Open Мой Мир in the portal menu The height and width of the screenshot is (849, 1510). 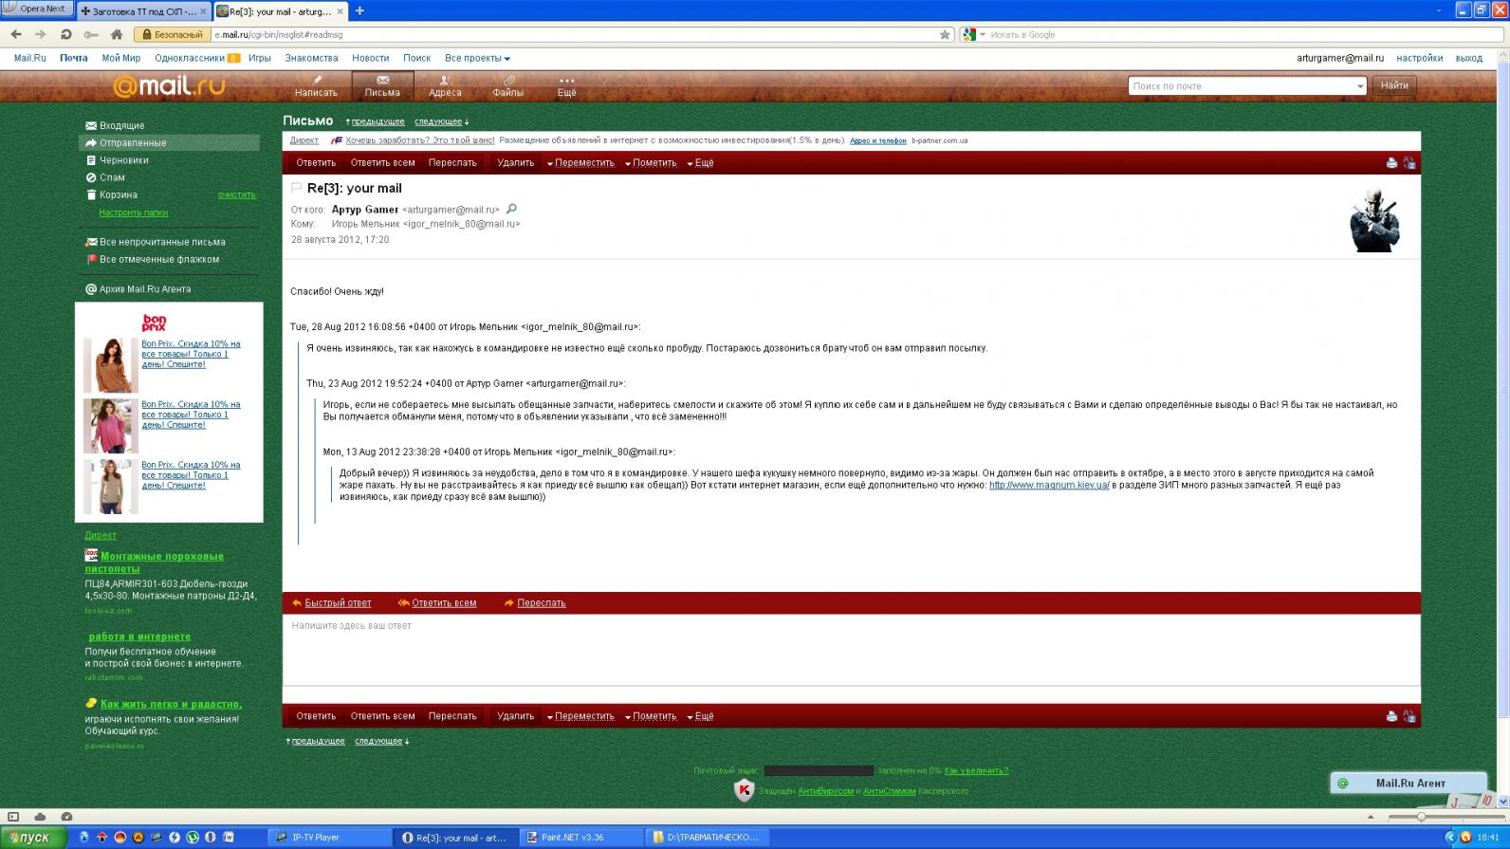click(x=121, y=58)
